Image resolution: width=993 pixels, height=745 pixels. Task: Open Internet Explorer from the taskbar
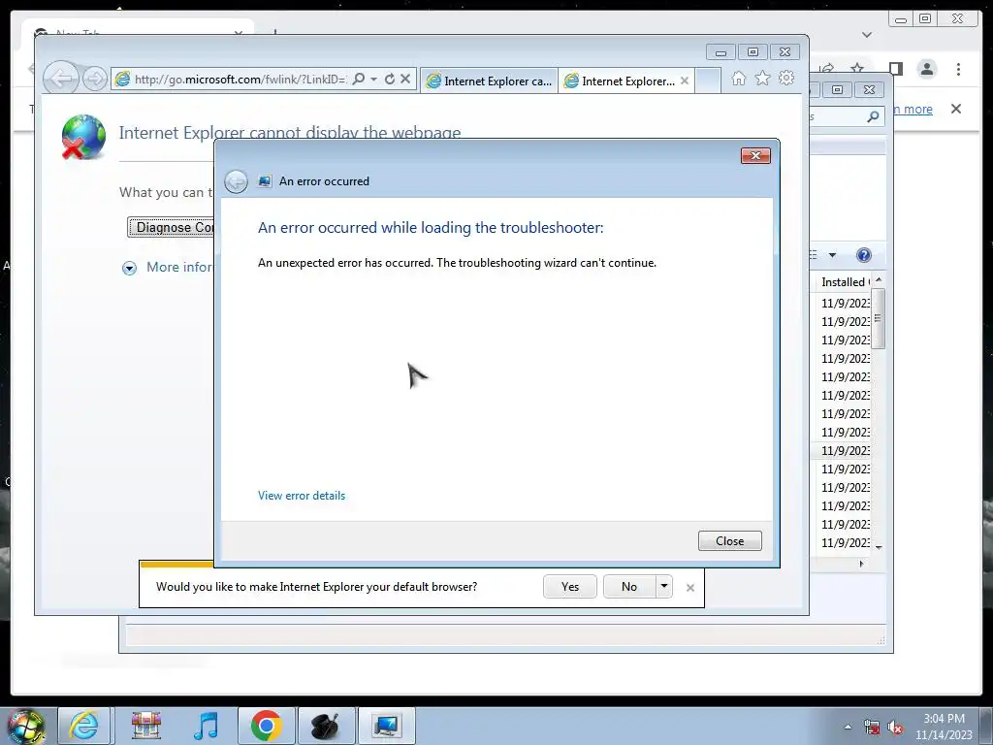(84, 726)
